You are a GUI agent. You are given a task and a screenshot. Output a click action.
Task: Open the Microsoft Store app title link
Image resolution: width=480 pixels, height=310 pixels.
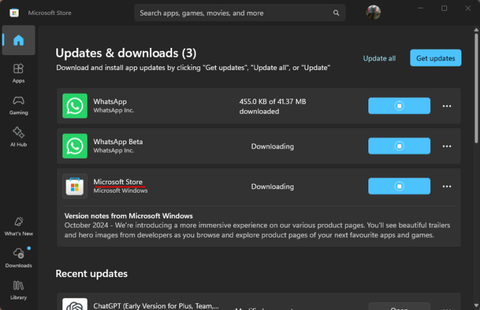[x=118, y=182]
